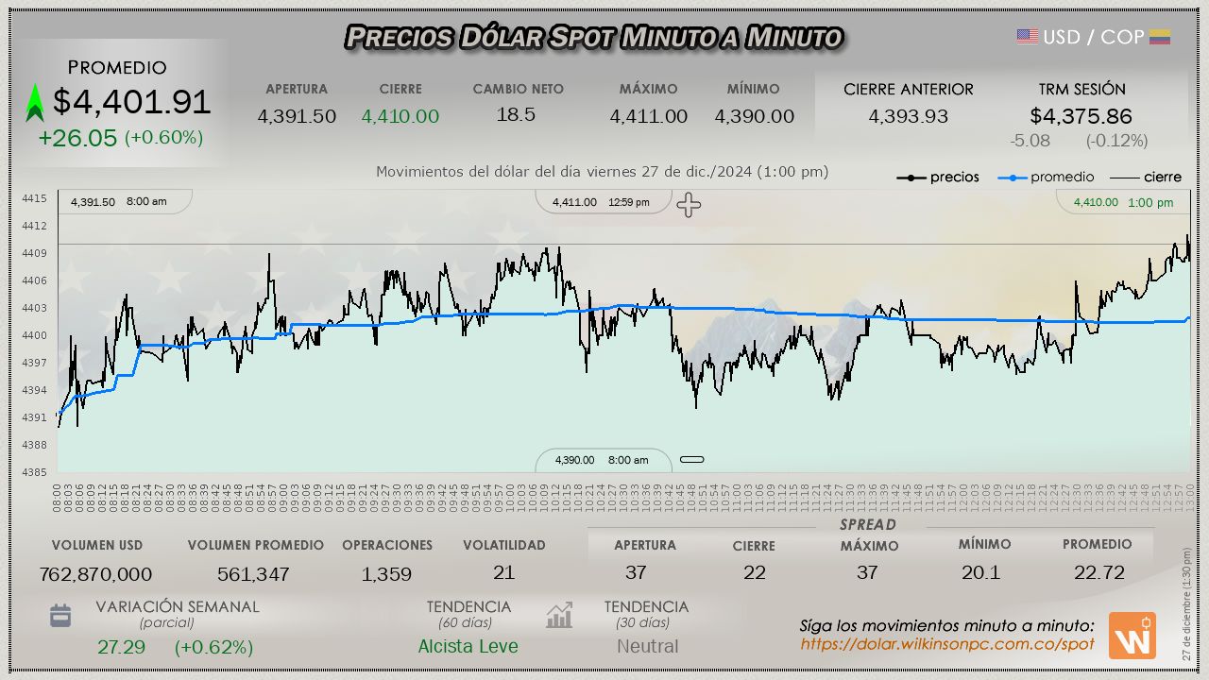Click the bar chart icon between Tendencia labels

(x=559, y=616)
